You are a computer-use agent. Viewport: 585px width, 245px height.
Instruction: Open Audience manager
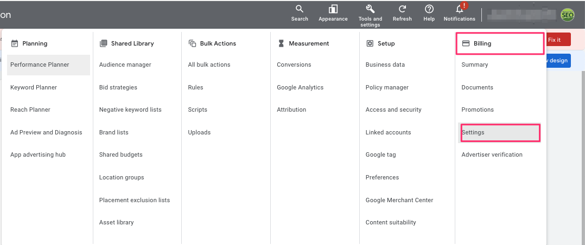(125, 65)
